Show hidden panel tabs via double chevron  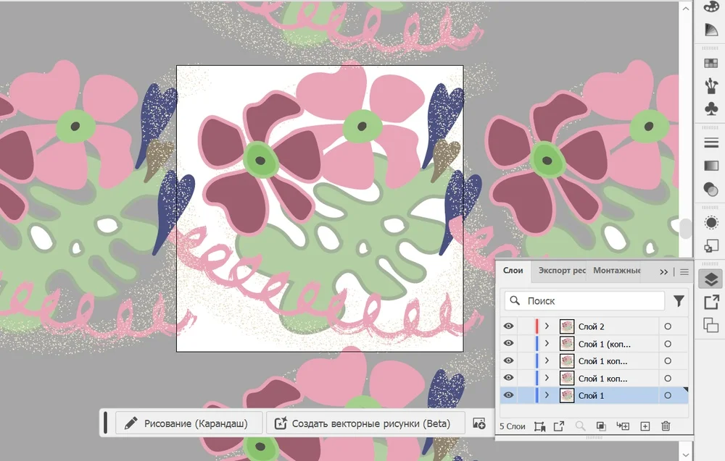click(x=663, y=272)
